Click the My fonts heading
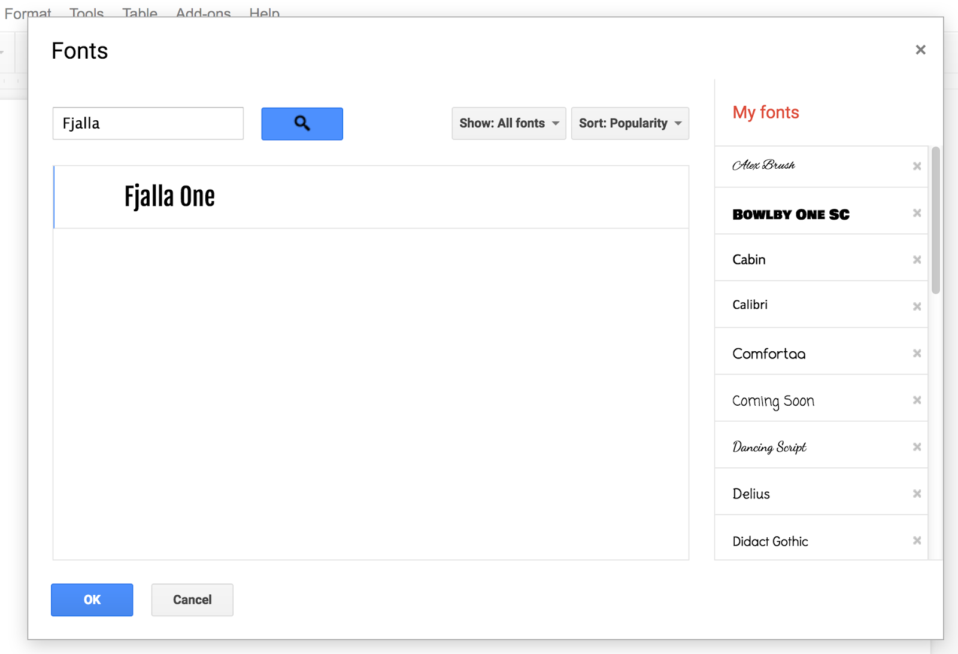The image size is (958, 654). [765, 112]
